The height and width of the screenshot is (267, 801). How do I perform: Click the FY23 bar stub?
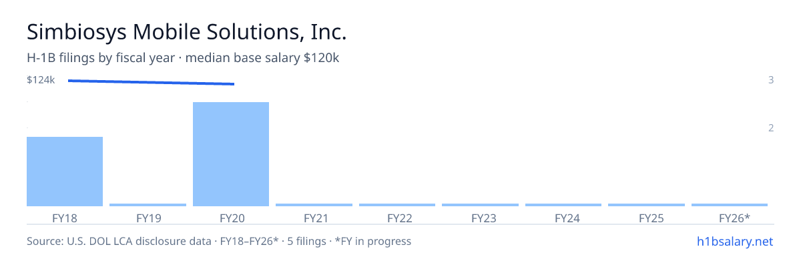tap(480, 205)
